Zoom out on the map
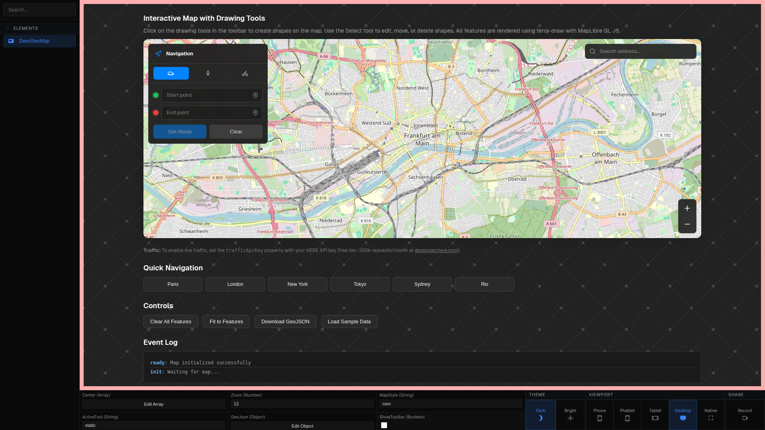This screenshot has height=430, width=765. pyautogui.click(x=687, y=225)
